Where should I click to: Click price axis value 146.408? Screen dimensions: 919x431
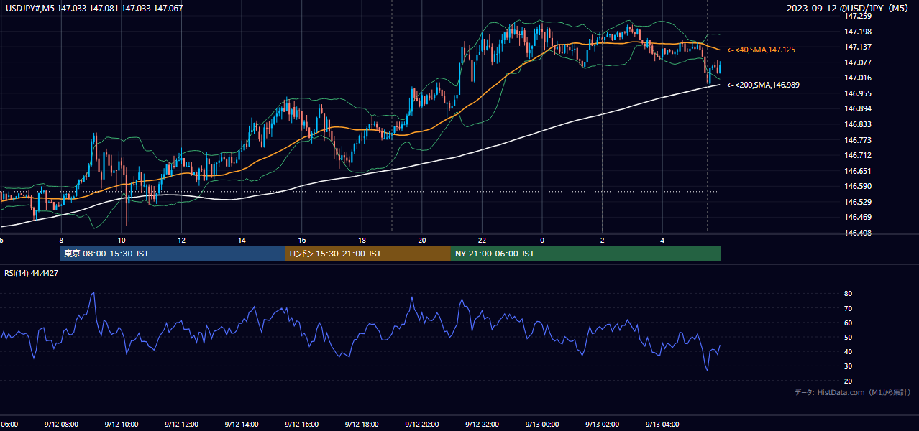tap(858, 233)
